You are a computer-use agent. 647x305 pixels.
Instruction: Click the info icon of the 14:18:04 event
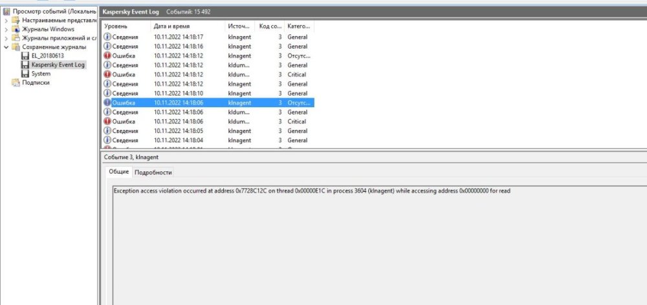[107, 141]
